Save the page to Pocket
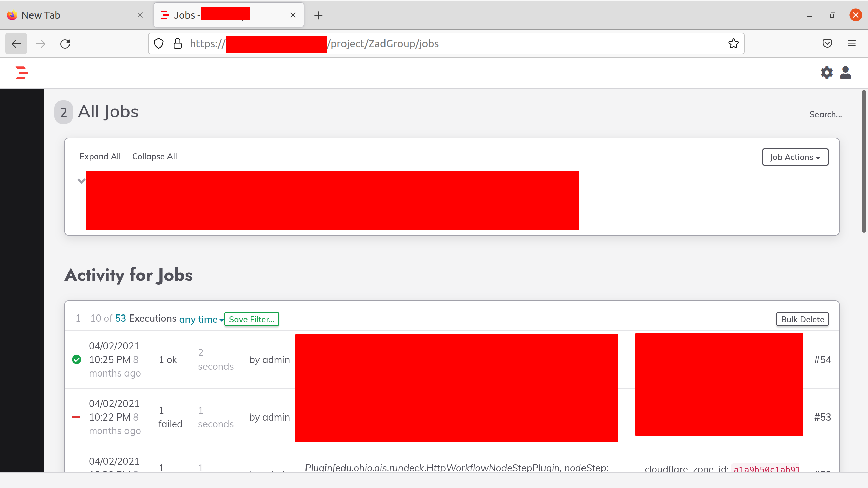The height and width of the screenshot is (488, 868). point(827,43)
